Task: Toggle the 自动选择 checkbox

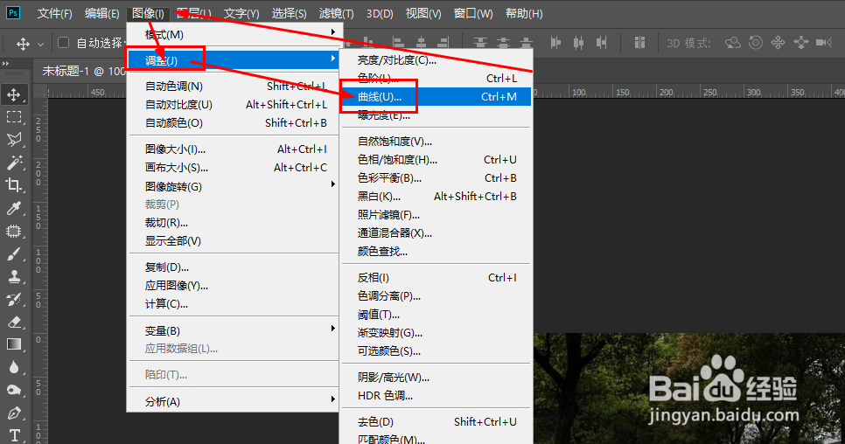Action: click(x=63, y=43)
